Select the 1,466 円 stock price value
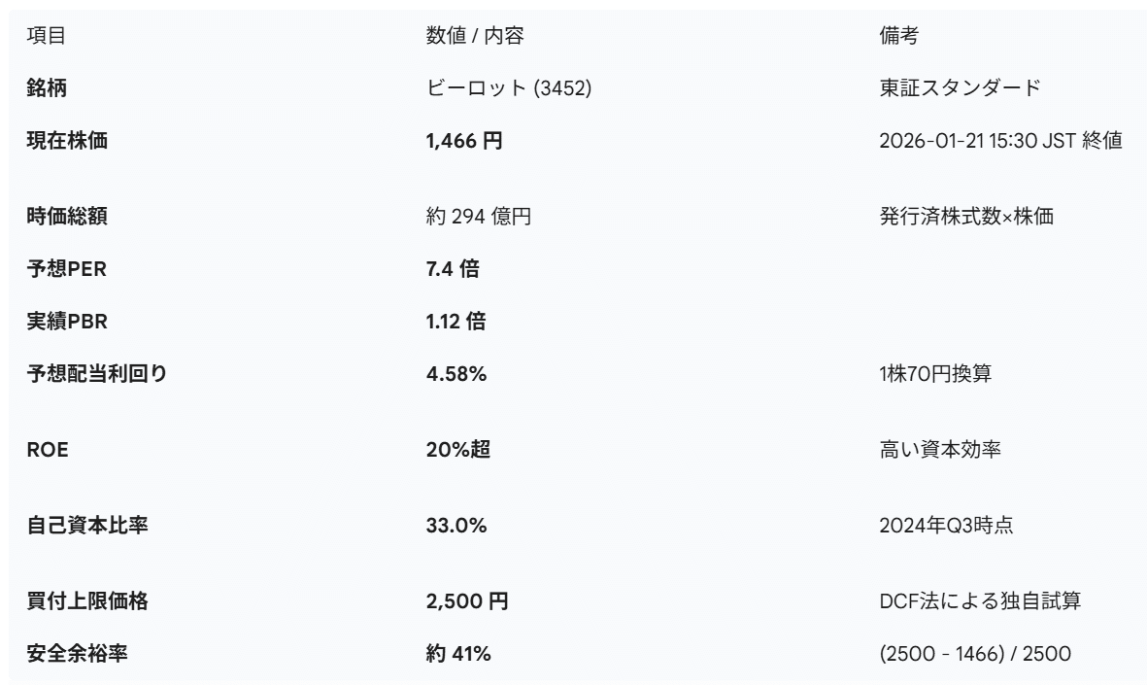 (464, 141)
